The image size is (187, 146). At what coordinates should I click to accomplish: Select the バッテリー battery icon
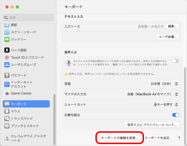pos(7,40)
